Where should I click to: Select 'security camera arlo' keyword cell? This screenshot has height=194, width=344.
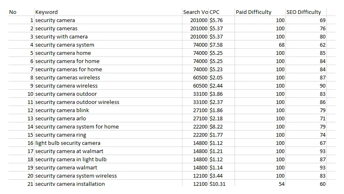click(x=108, y=118)
